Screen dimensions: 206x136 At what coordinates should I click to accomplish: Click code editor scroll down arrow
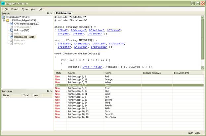(202, 68)
